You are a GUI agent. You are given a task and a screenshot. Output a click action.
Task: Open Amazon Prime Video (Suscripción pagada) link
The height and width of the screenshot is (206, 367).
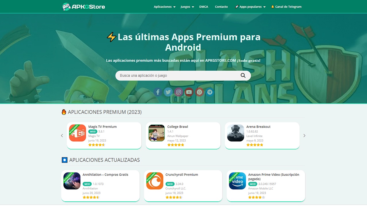point(274,177)
